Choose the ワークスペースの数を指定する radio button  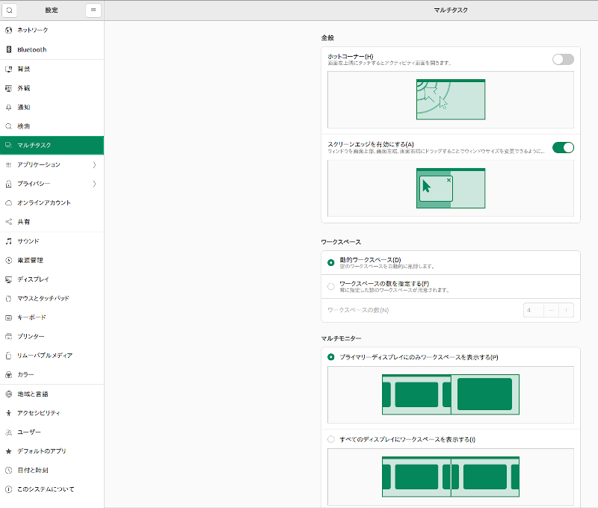(x=331, y=287)
